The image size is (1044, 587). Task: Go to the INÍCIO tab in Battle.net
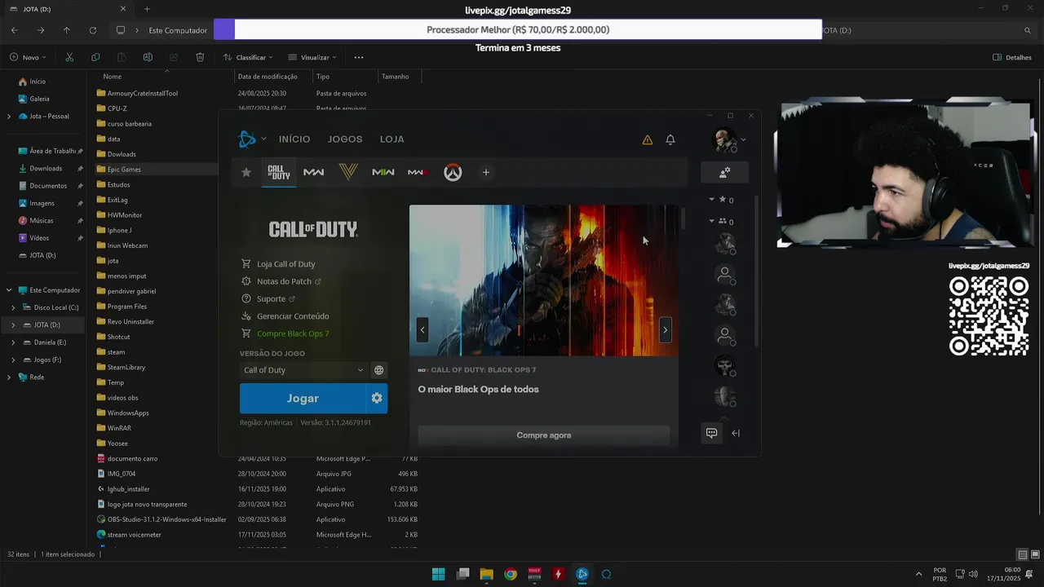click(294, 139)
